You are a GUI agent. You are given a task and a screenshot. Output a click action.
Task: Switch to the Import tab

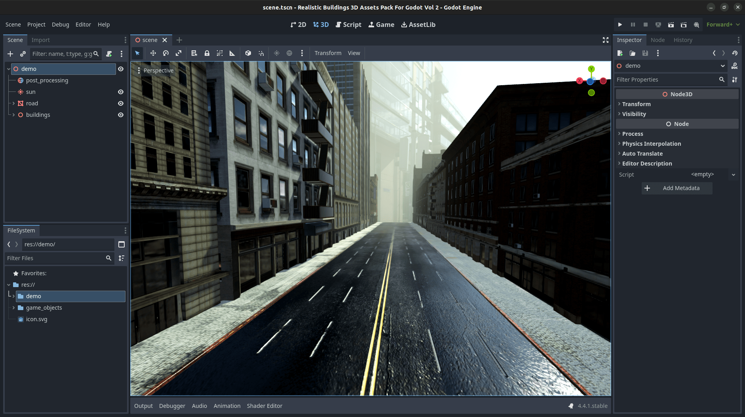(x=41, y=40)
